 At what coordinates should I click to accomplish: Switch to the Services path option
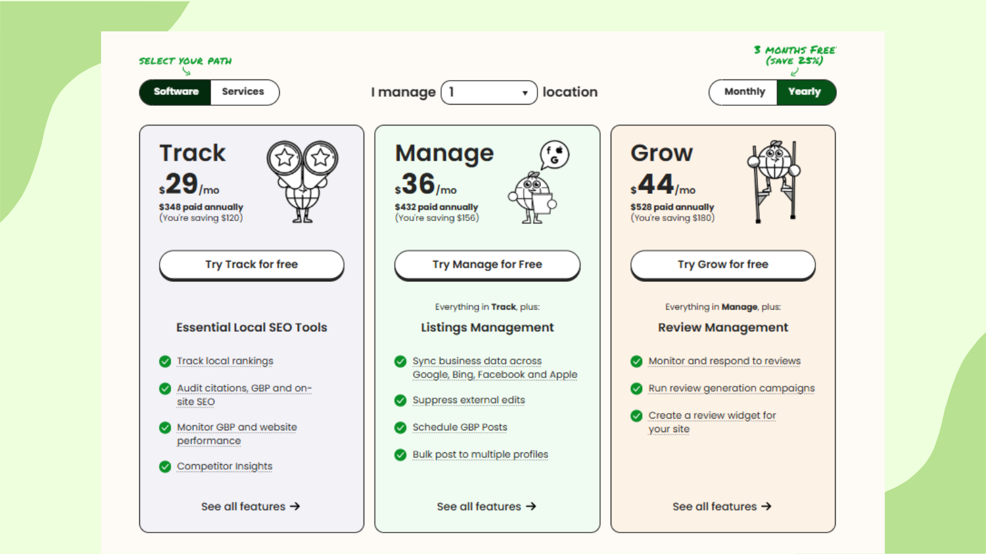[244, 92]
